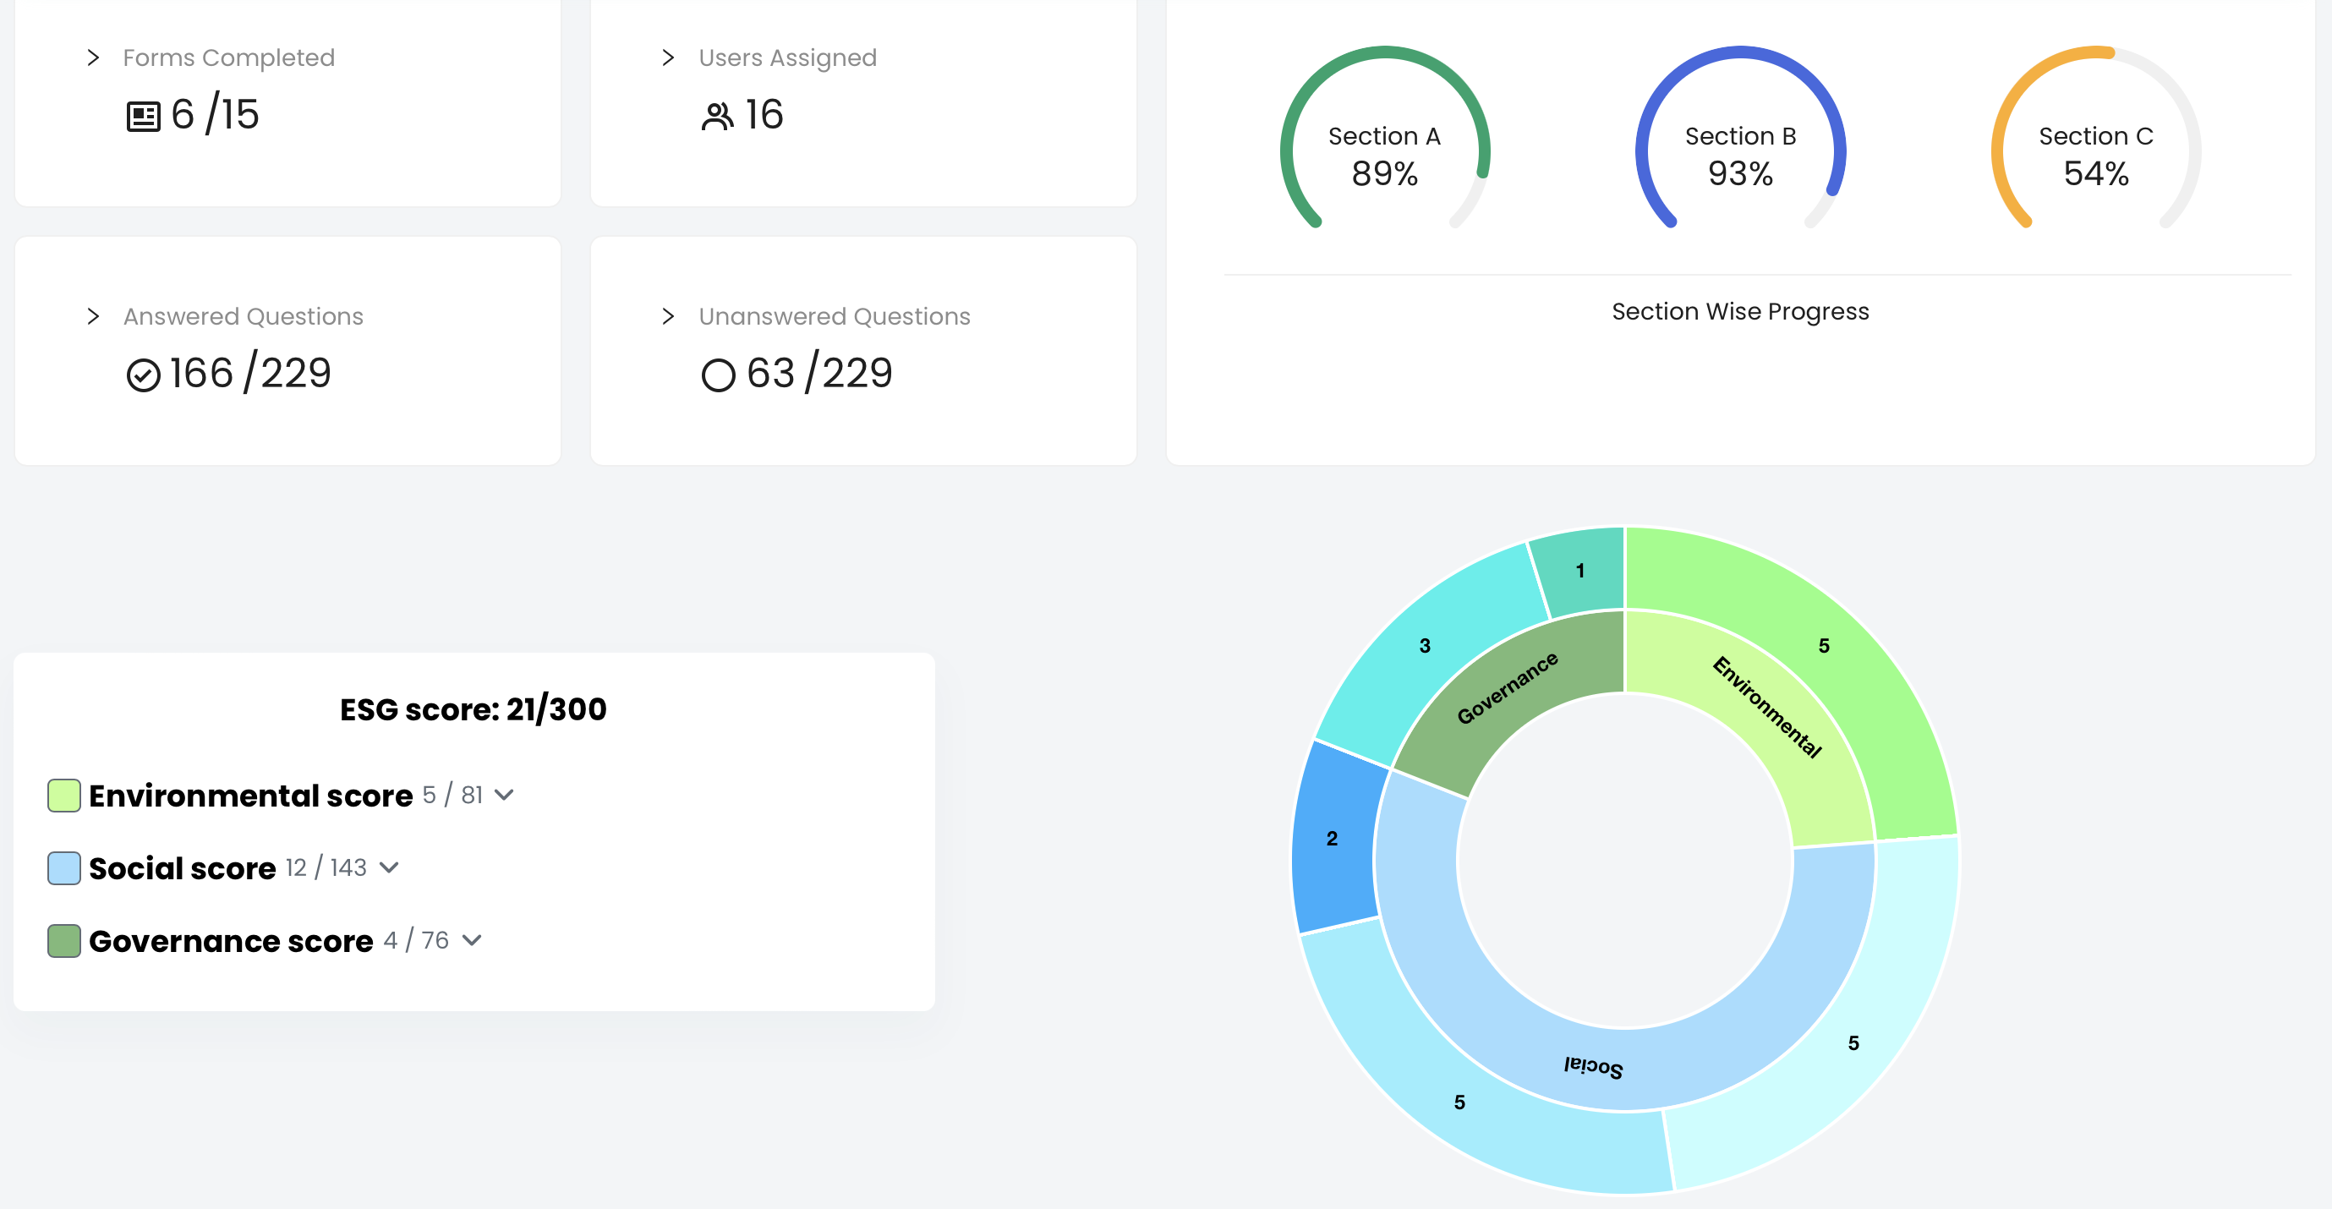Select the outer blue segment labeled 2
This screenshot has width=2332, height=1209.
pos(1333,838)
